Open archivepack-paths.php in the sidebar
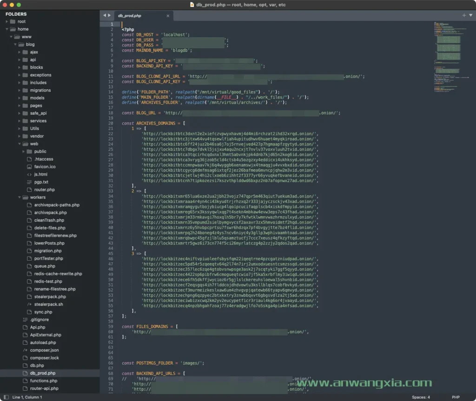The height and width of the screenshot is (401, 476). (x=57, y=205)
